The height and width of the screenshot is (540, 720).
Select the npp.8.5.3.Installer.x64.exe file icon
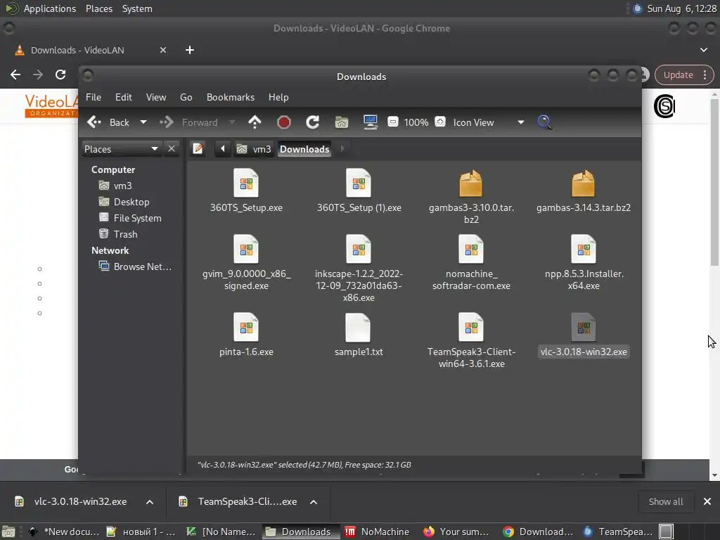point(583,250)
